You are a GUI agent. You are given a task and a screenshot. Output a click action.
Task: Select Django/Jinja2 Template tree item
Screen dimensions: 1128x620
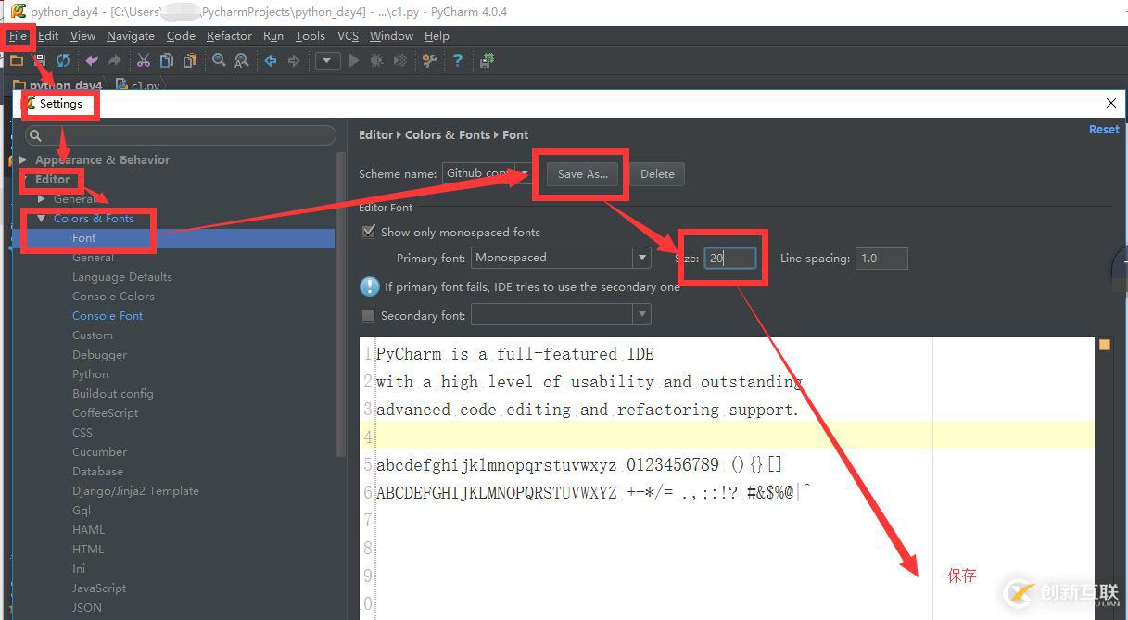135,490
